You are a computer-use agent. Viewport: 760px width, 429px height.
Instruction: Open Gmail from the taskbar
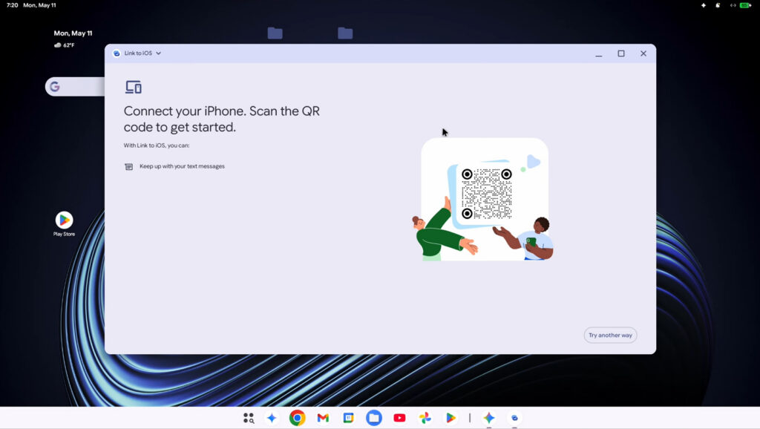(x=323, y=418)
